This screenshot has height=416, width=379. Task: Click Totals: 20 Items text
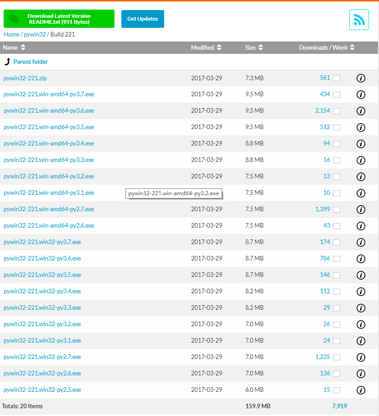[22, 406]
